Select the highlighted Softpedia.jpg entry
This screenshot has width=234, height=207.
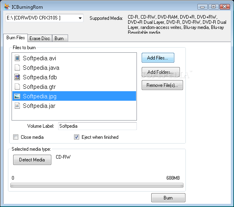coord(74,96)
